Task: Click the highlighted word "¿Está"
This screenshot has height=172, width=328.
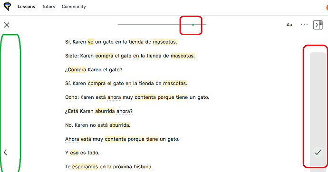Action: [x=71, y=111]
